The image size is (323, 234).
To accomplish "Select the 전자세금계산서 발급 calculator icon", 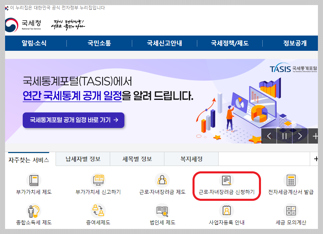I will tap(291, 180).
